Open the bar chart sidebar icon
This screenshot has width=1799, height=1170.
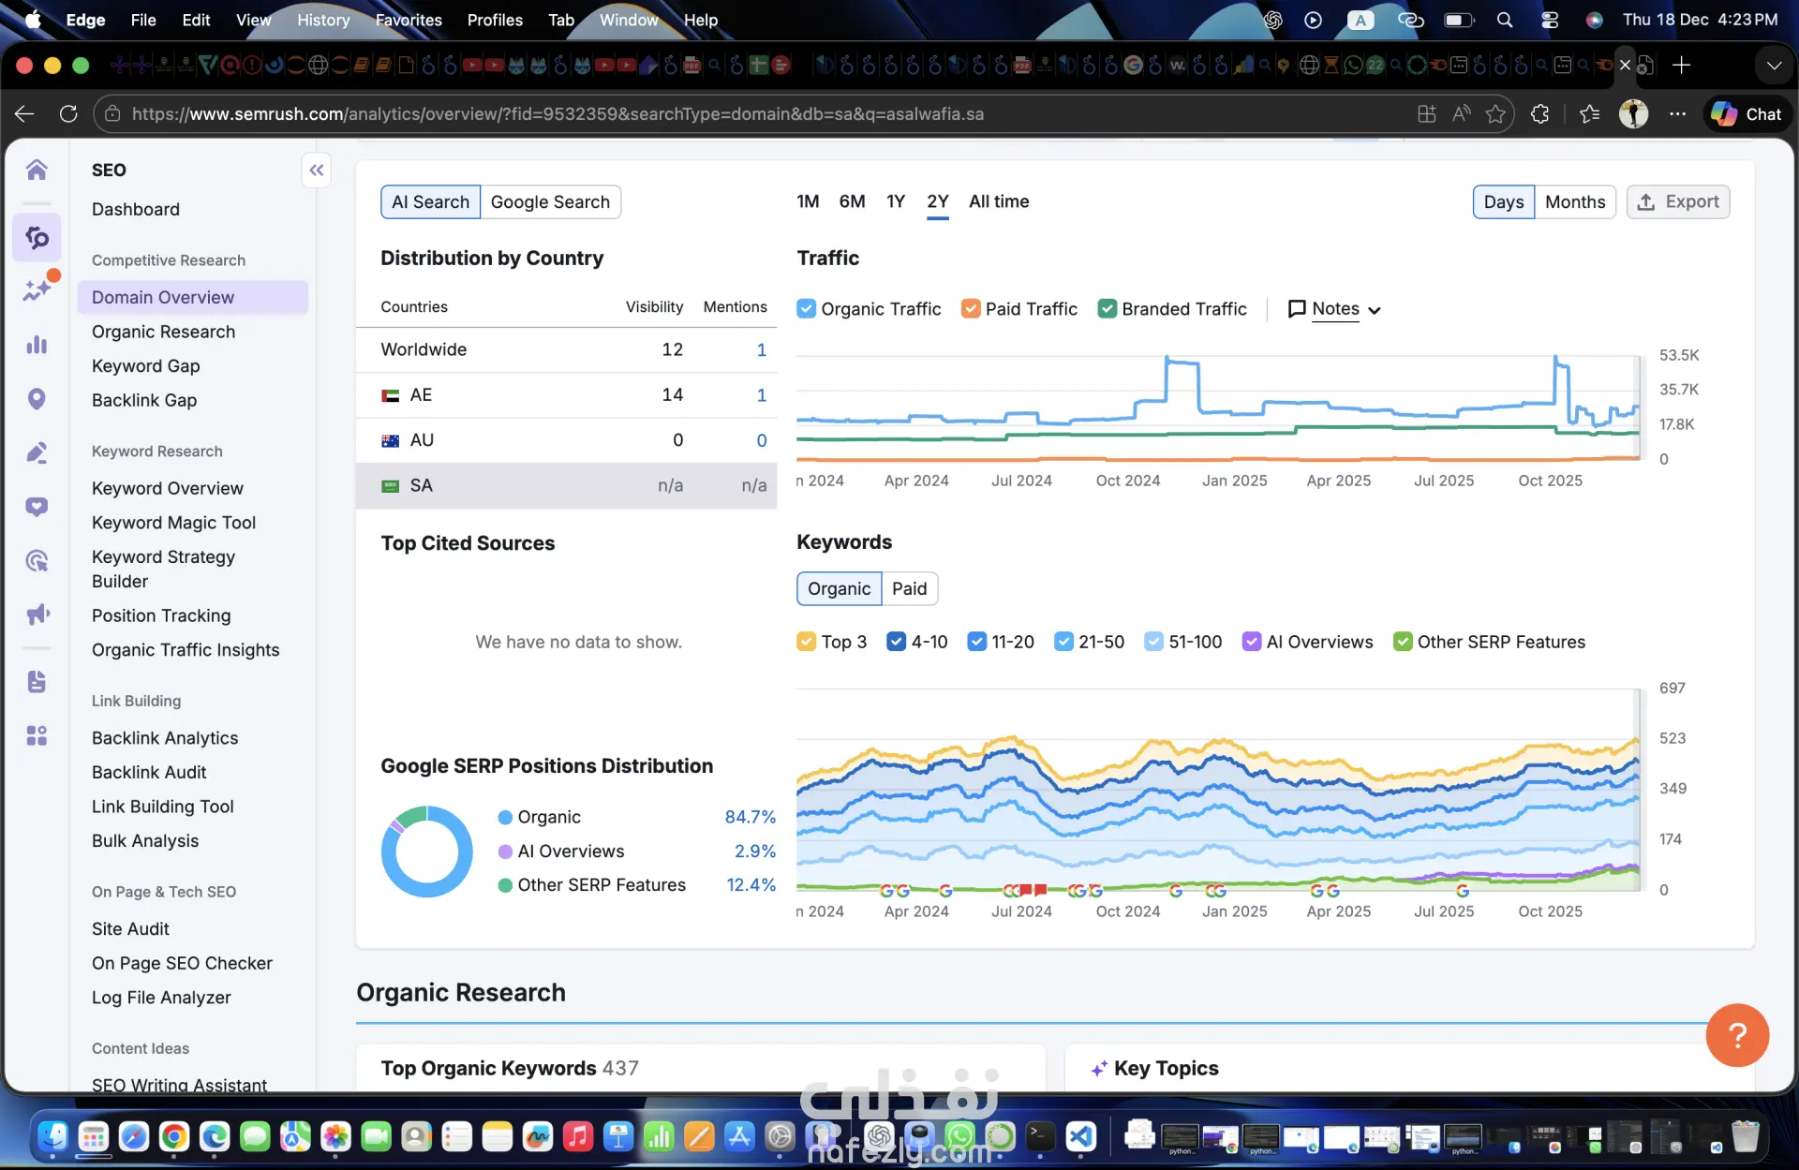37,345
